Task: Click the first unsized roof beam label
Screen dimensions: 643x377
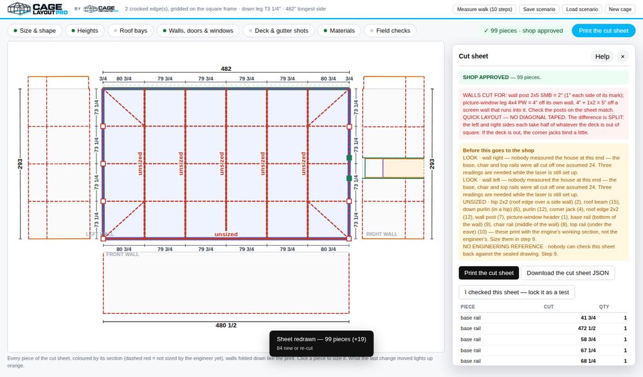Action: 140,163
